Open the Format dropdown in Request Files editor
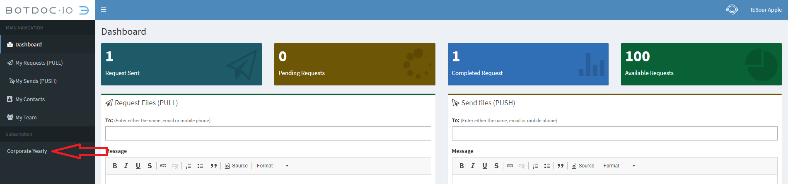Viewport: 788px width, 184px height. pos(272,166)
